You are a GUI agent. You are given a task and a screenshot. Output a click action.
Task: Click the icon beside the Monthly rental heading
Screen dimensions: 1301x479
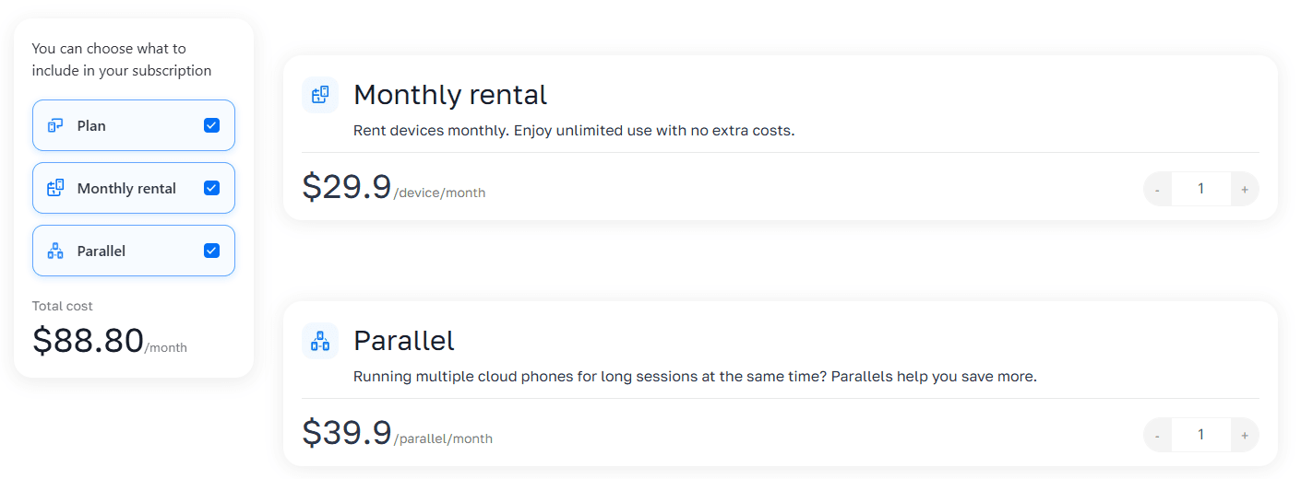pos(320,95)
